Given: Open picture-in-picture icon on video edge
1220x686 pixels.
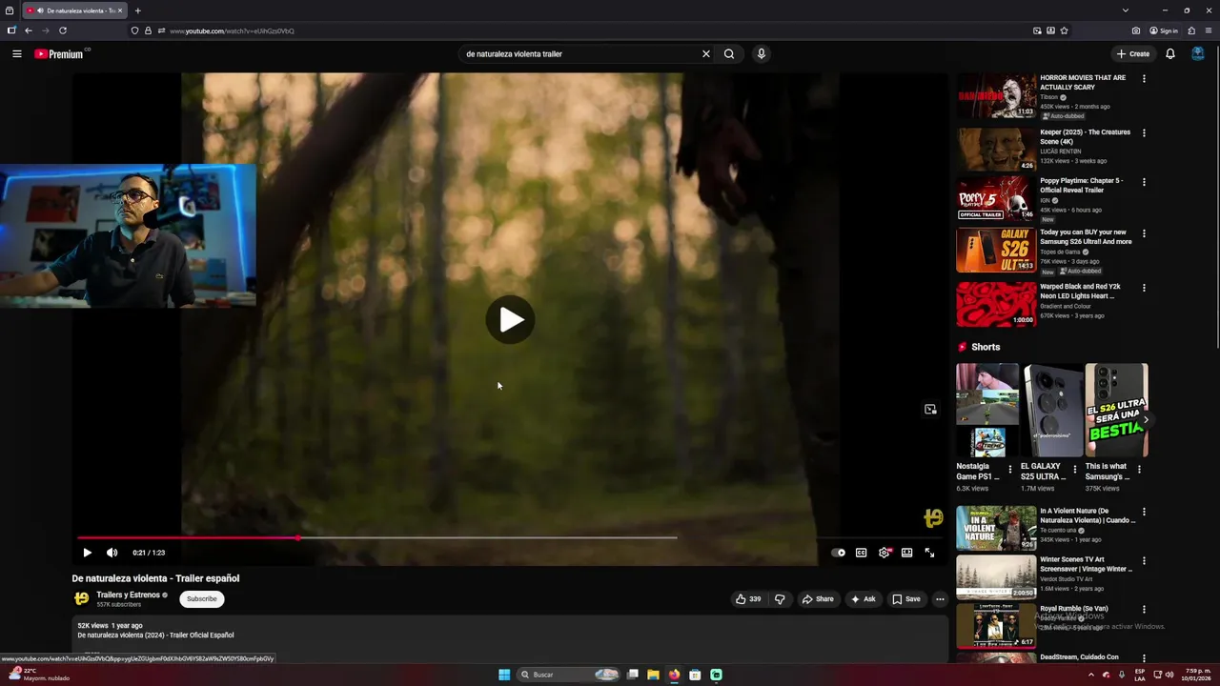Looking at the screenshot, I should [930, 410].
